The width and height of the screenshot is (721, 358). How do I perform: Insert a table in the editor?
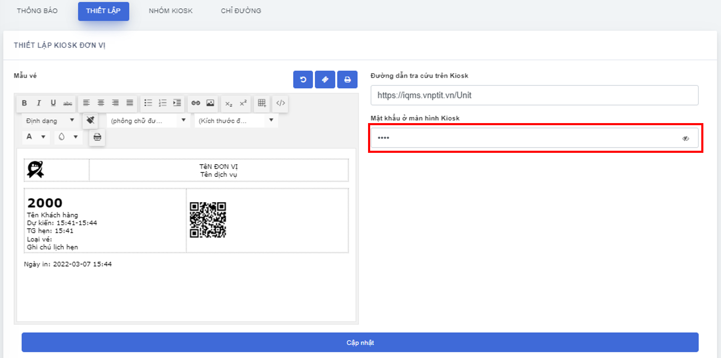(x=262, y=103)
